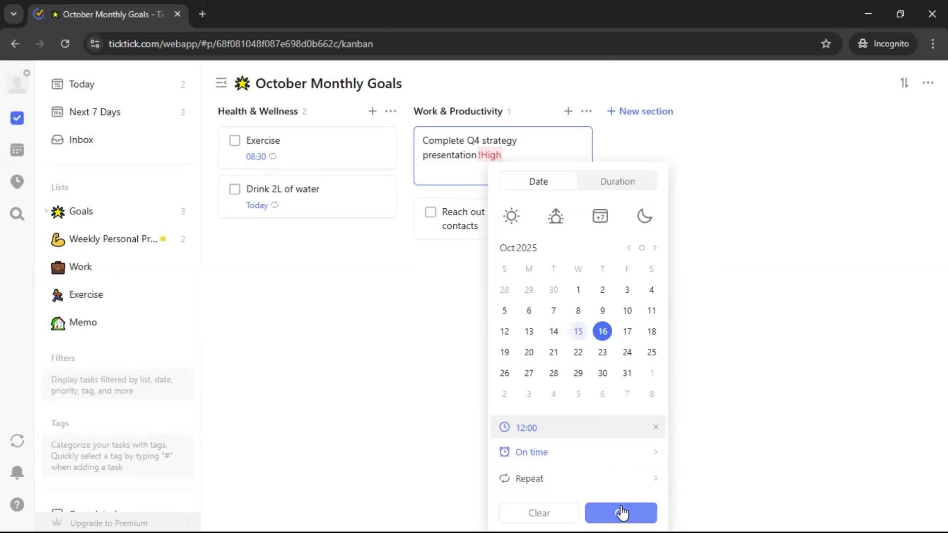This screenshot has width=948, height=533.
Task: Tick the Reach out contacts checkbox
Action: 431,212
